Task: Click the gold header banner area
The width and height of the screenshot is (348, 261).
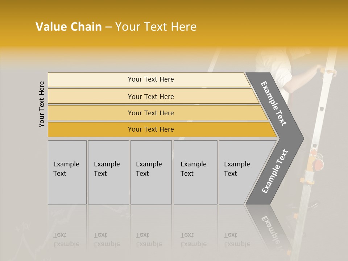Action: click(174, 23)
